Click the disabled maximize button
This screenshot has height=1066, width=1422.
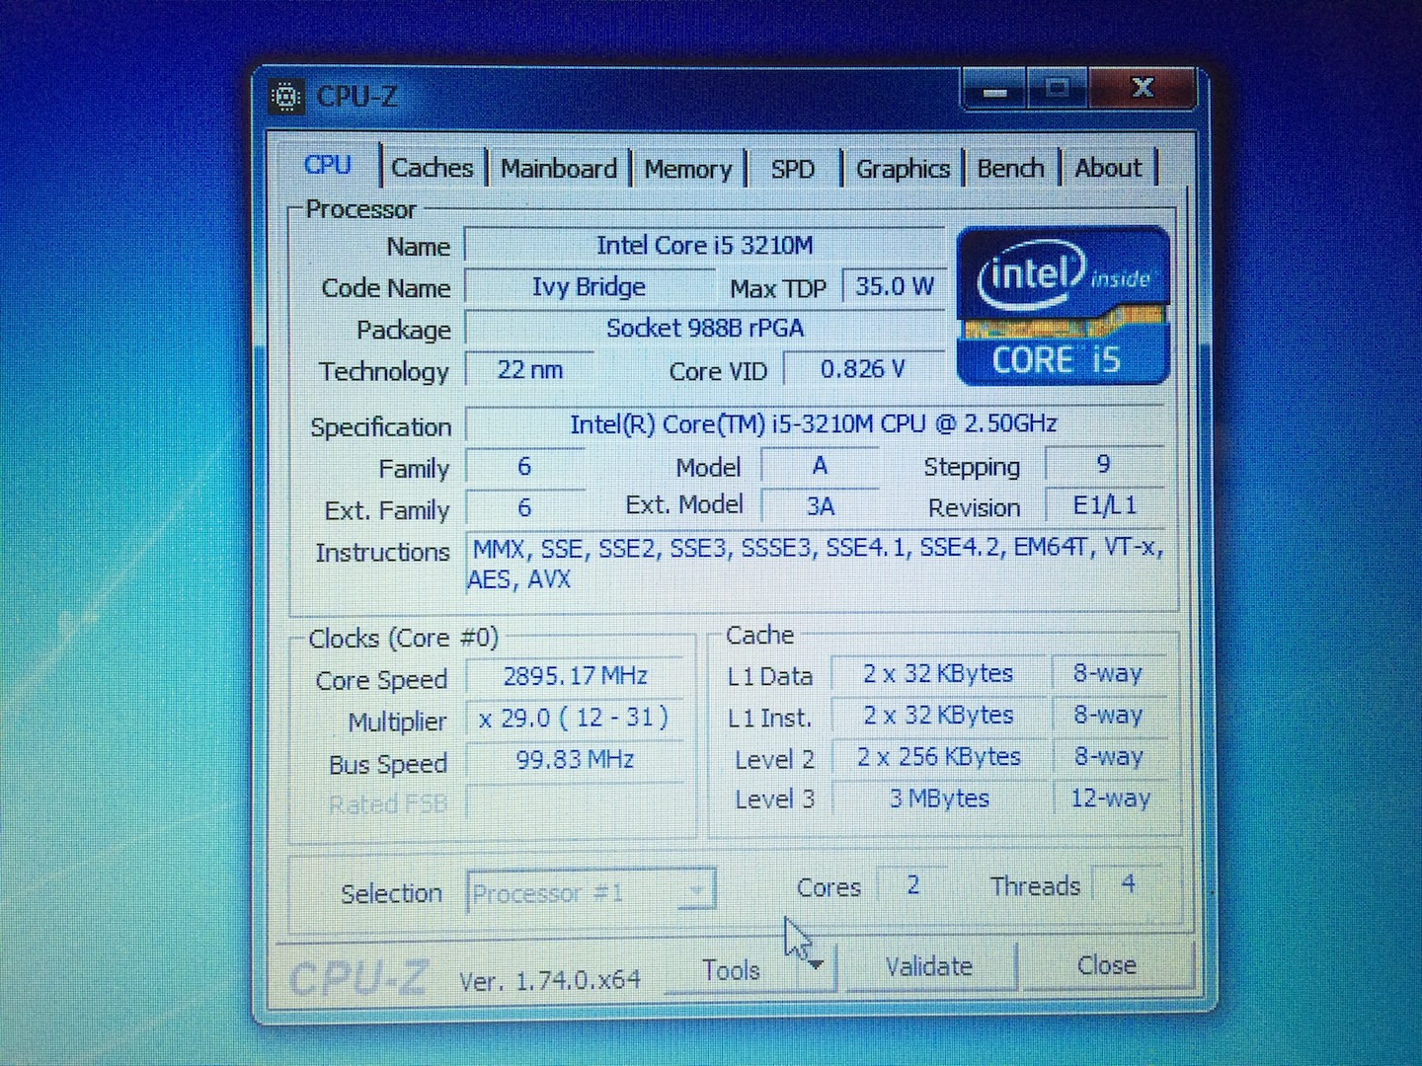pos(1058,89)
